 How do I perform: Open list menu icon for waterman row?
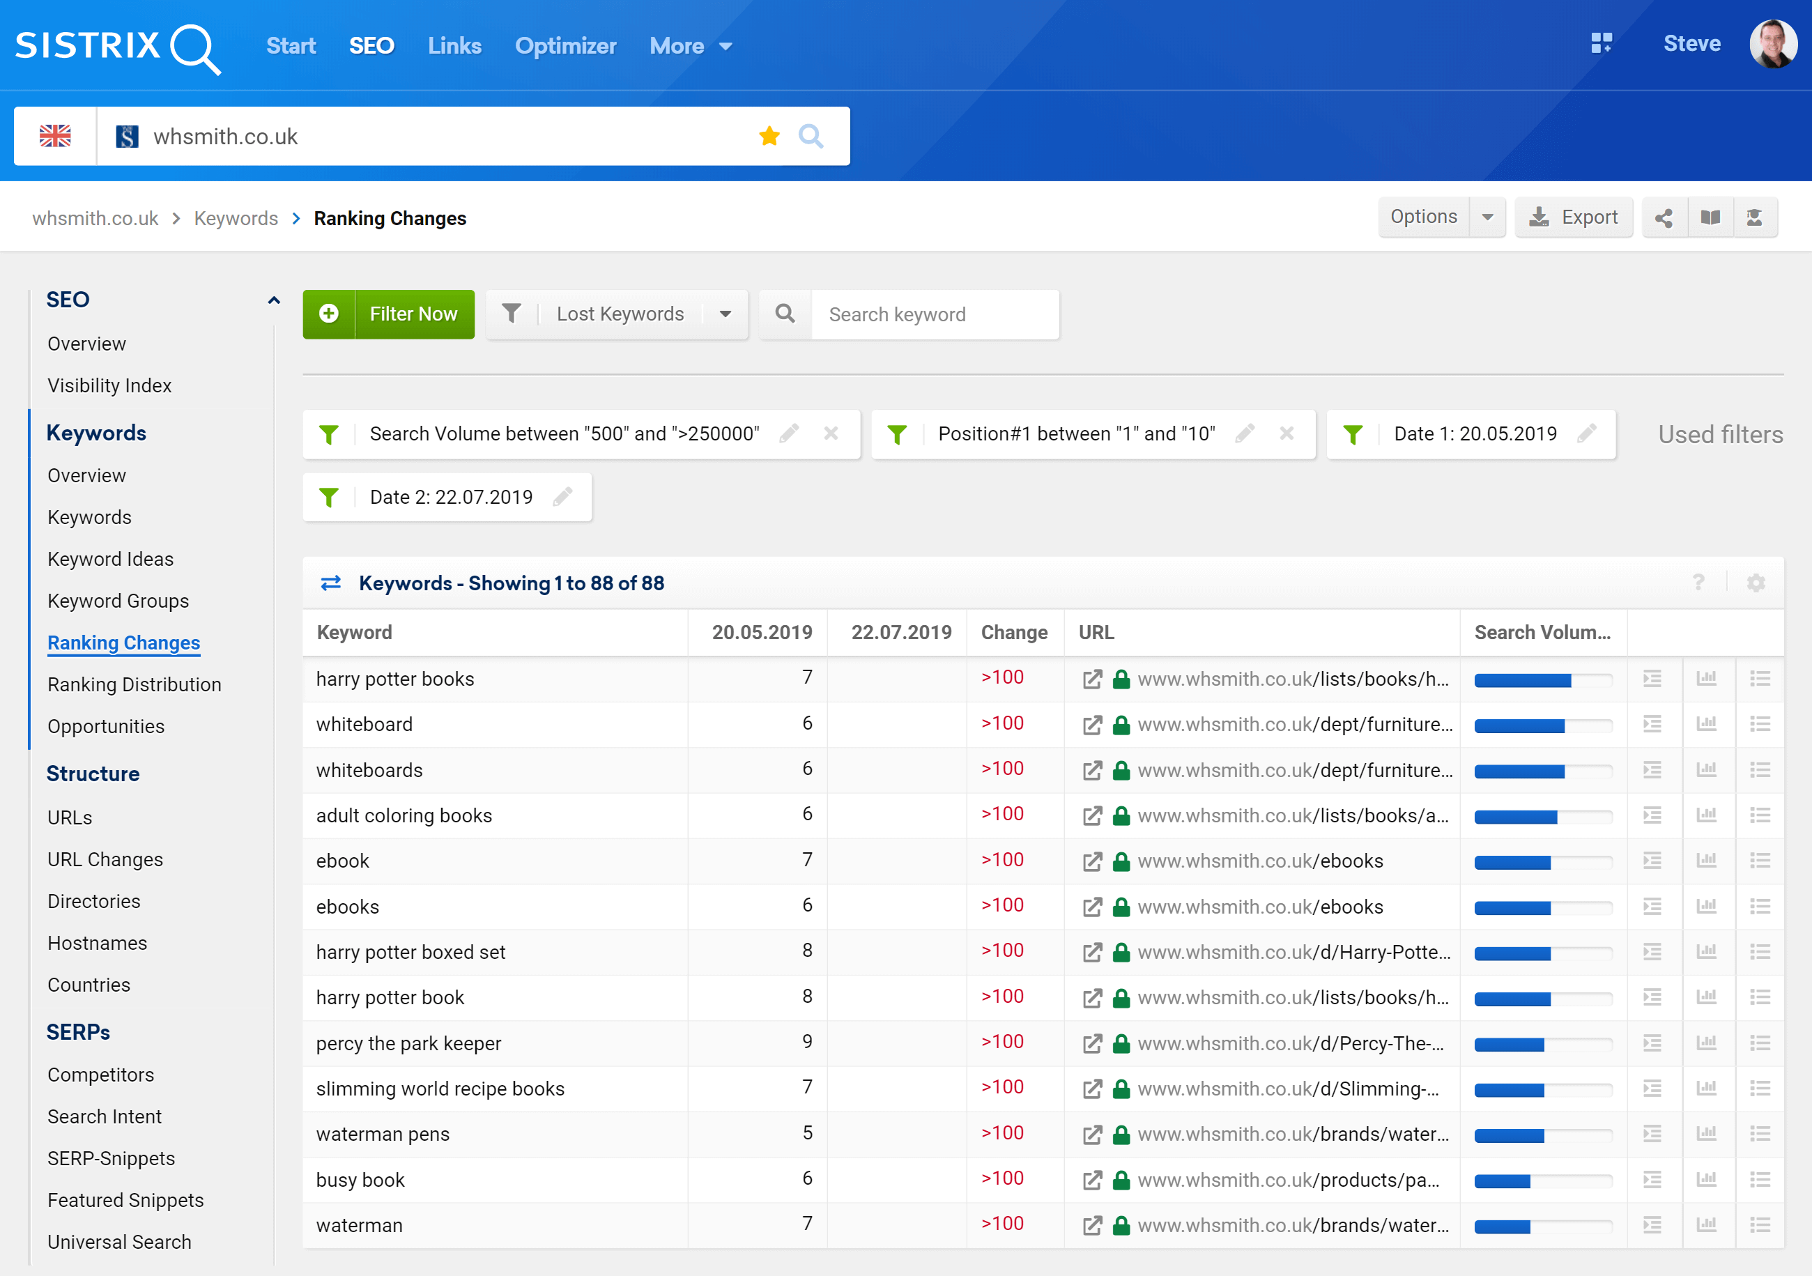click(x=1760, y=1224)
